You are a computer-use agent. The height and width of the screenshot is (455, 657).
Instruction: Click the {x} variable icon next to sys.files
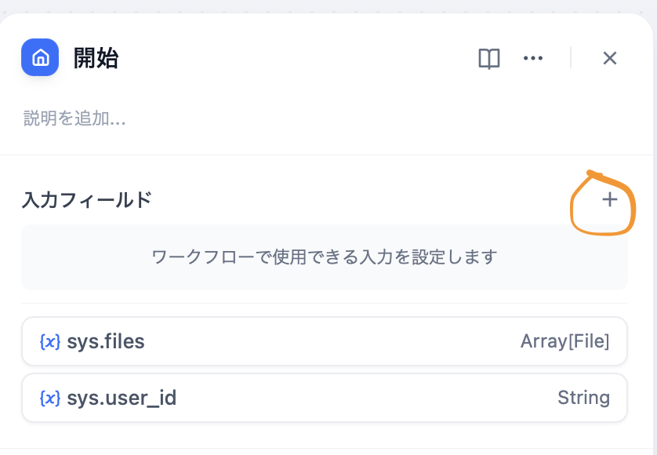[49, 341]
